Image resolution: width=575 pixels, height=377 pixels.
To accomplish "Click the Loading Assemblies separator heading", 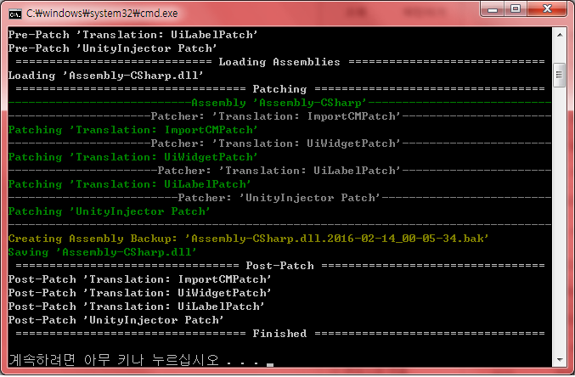I will click(279, 62).
